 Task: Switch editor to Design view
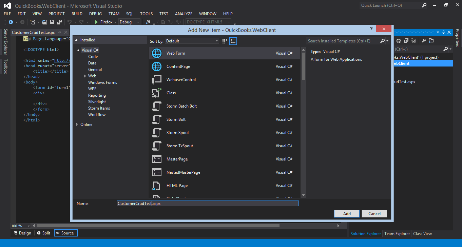pos(22,233)
